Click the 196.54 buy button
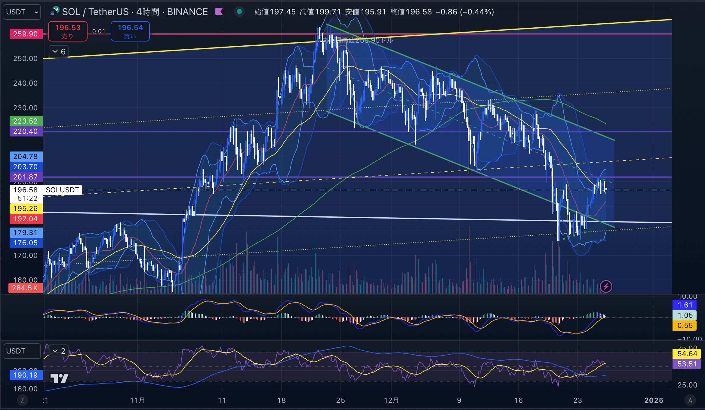The image size is (705, 410). 130,31
